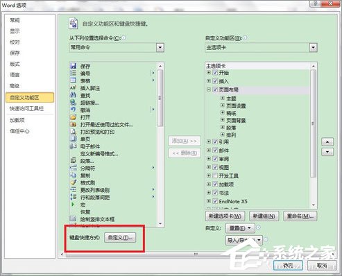Click the info icon next to 重置 button
The width and height of the screenshot is (342, 276).
click(258, 227)
